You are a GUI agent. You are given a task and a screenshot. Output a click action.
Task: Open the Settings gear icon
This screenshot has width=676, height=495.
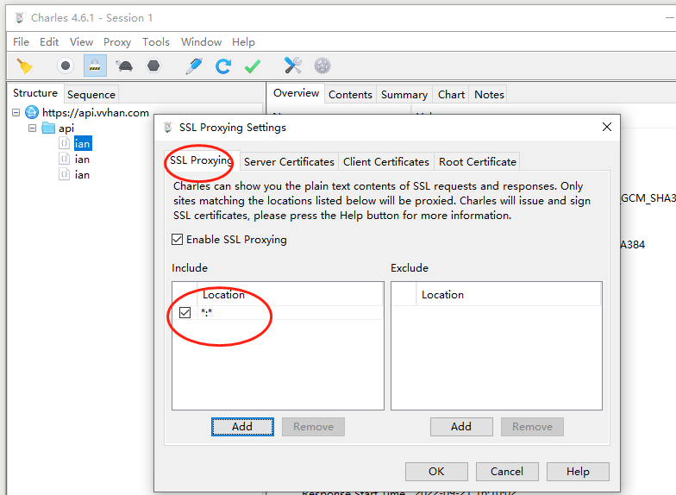tap(322, 66)
